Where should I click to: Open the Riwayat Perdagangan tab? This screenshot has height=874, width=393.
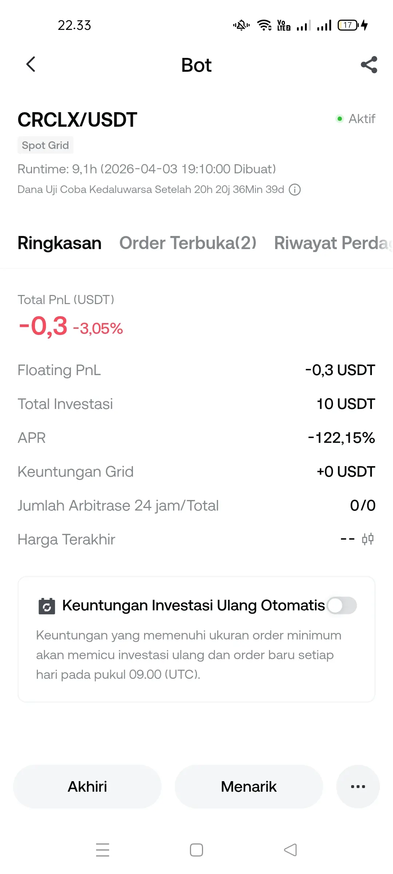click(x=333, y=243)
